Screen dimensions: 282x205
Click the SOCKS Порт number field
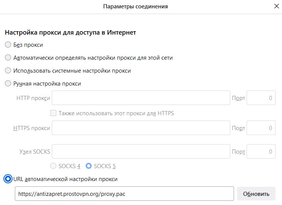261,152
